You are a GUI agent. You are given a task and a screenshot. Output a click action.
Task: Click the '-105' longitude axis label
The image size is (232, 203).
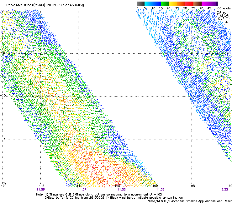116,186
